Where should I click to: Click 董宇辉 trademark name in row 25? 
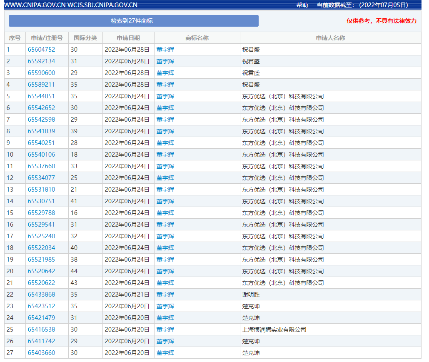[165, 330]
